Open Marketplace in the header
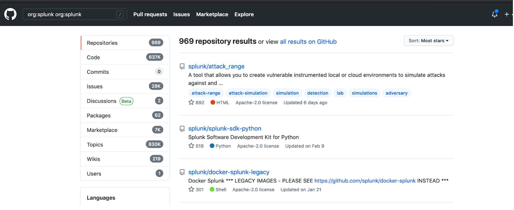Screen dimensions: 514x210 212,14
